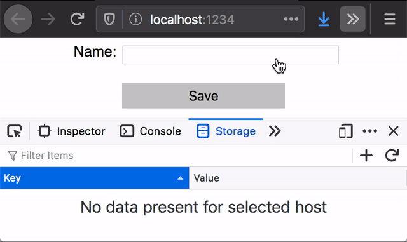The height and width of the screenshot is (242, 407).
Task: Open the downloads panel
Action: pos(324,19)
